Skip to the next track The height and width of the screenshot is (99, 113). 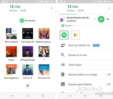(x=108, y=19)
